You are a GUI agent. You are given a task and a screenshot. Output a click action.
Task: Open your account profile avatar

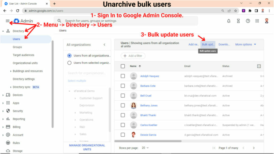(x=267, y=21)
